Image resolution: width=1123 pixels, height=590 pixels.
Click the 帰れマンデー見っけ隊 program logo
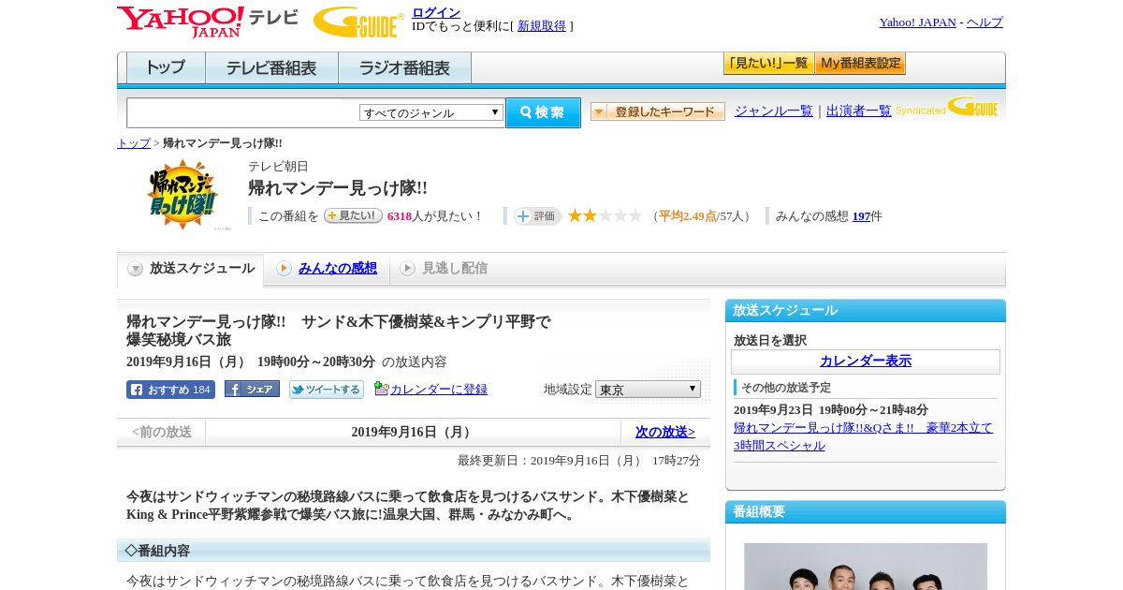[x=182, y=195]
